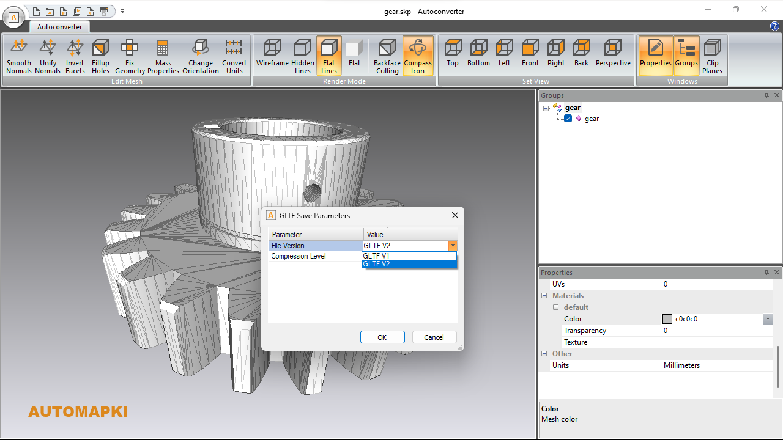Select the Autoconverter ribbon tab
Image resolution: width=783 pixels, height=440 pixels.
pos(59,27)
